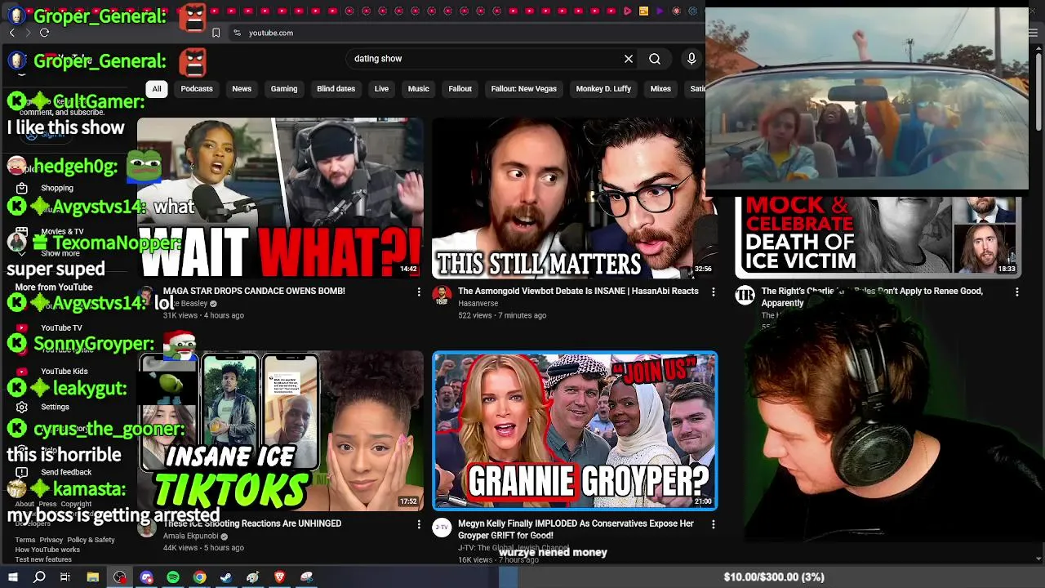Submit search with the magnifier button
Viewport: 1045px width, 588px height.
click(x=655, y=59)
